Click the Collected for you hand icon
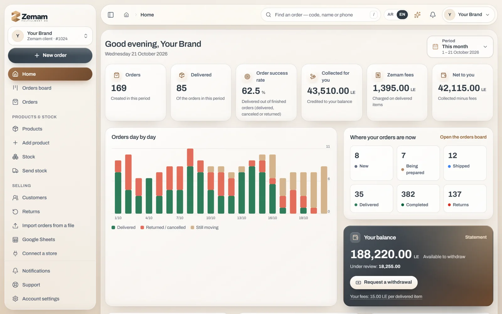This screenshot has width=502, height=314. [313, 76]
